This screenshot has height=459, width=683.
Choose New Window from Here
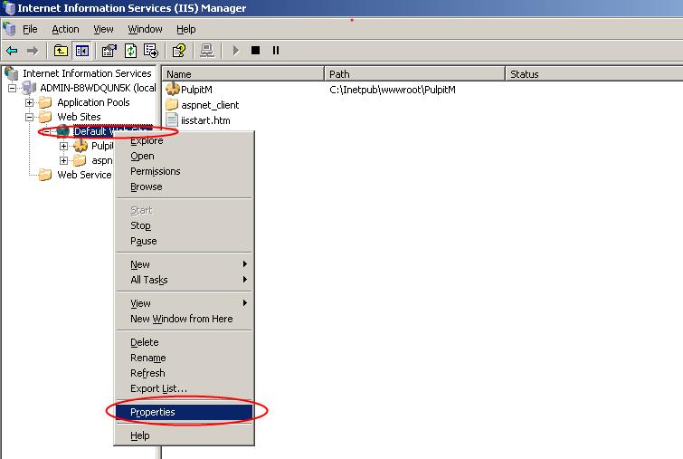[x=185, y=319]
